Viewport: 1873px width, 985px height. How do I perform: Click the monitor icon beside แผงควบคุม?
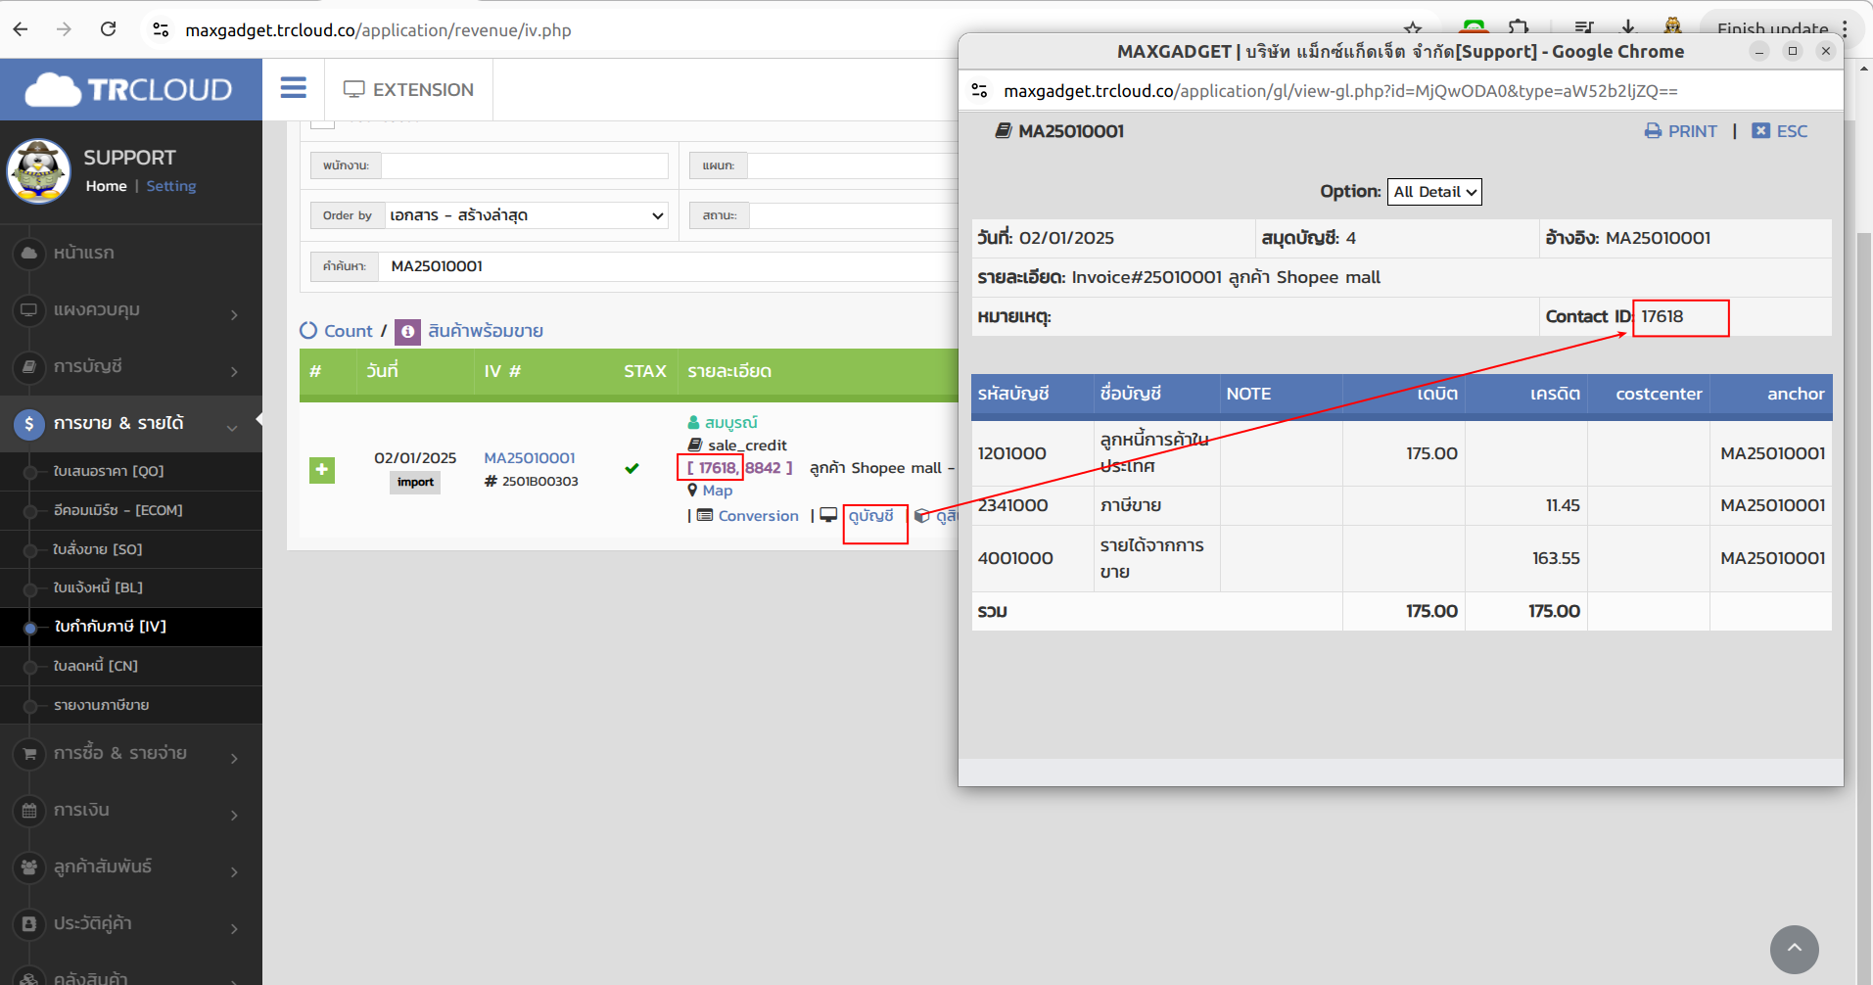(x=29, y=310)
